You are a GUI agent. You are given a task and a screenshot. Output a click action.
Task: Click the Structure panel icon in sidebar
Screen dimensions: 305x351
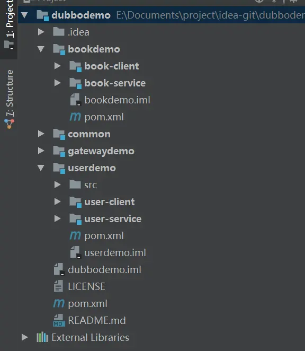tap(9, 124)
